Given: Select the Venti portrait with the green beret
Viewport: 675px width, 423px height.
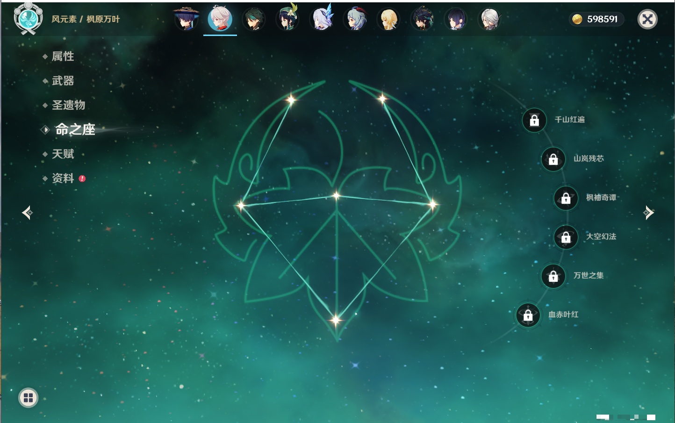Looking at the screenshot, I should [x=287, y=19].
